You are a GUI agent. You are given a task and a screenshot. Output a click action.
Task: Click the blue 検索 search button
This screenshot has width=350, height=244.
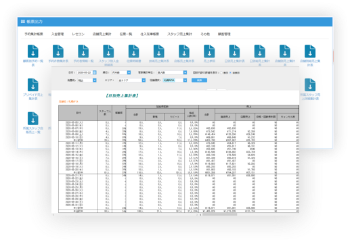point(199,80)
